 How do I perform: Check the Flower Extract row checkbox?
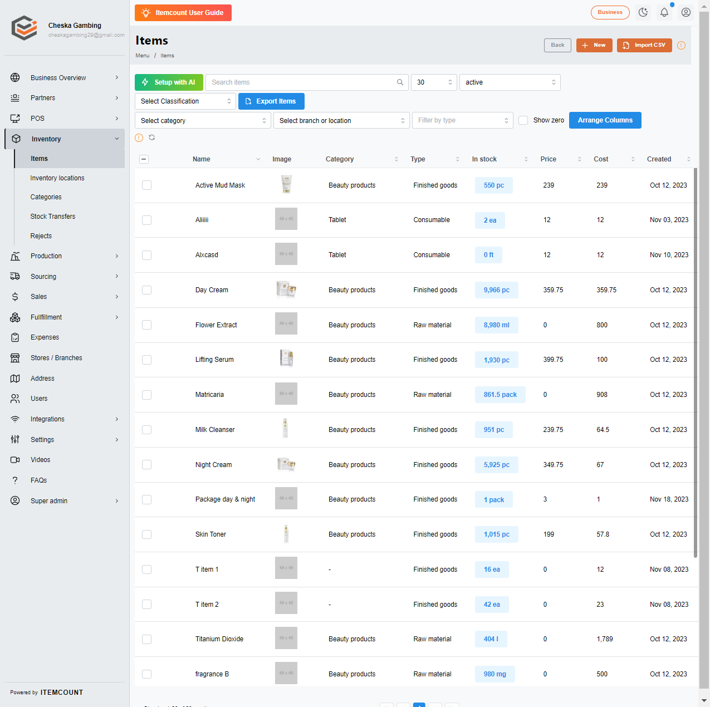[x=146, y=325]
